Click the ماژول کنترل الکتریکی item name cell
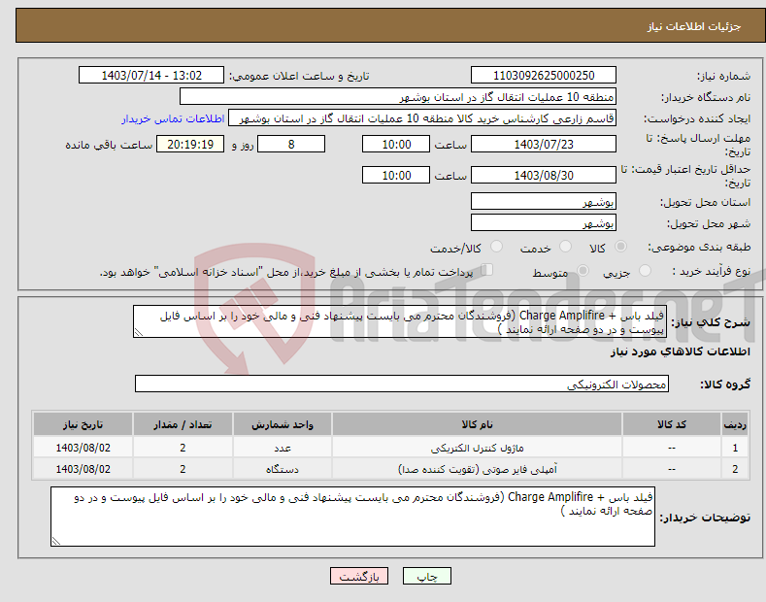This screenshot has width=766, height=602. [x=477, y=448]
